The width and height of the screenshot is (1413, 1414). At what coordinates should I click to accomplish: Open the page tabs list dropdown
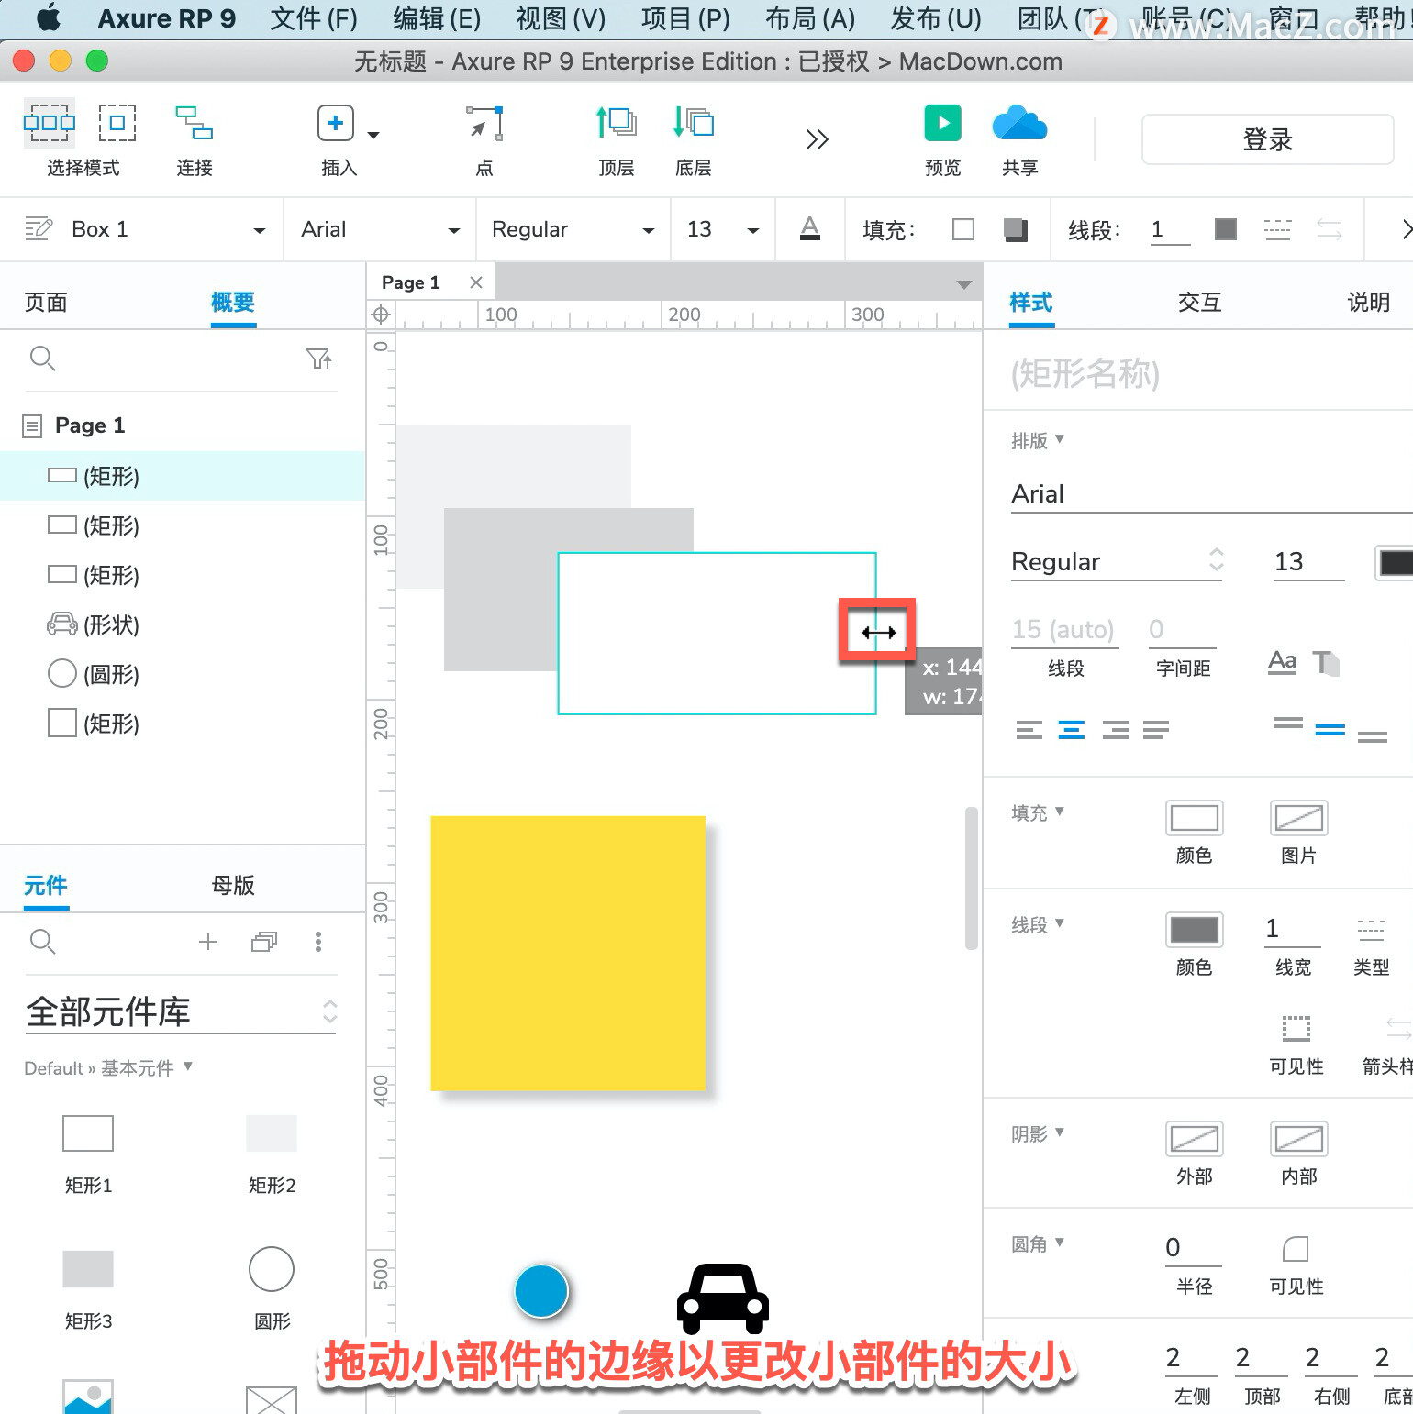point(963,284)
